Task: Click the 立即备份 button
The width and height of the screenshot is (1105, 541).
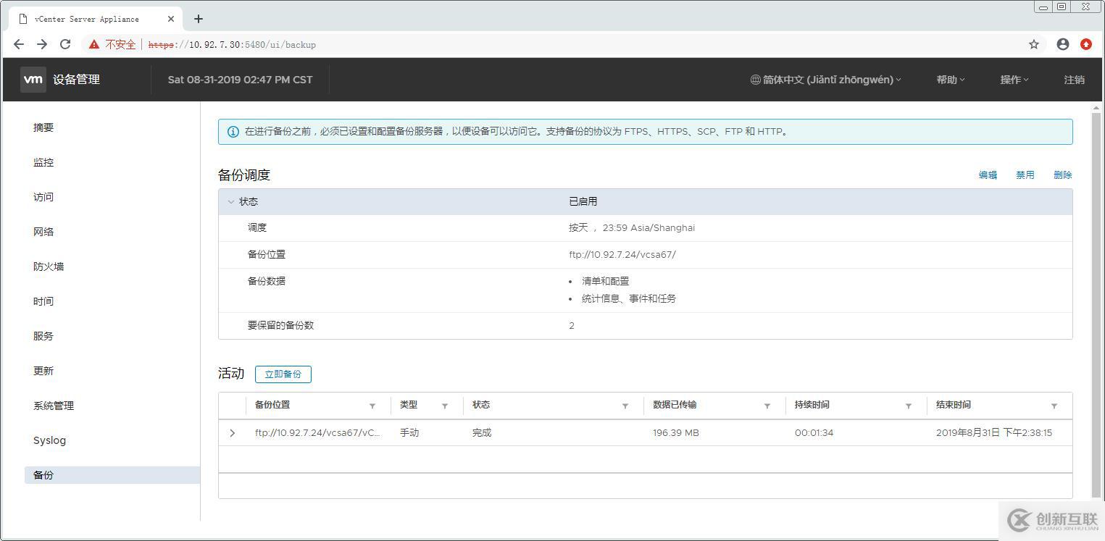Action: (283, 374)
